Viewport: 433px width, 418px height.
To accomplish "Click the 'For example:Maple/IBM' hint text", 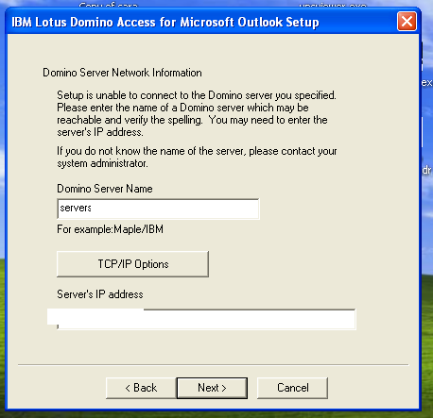I will 110,229.
